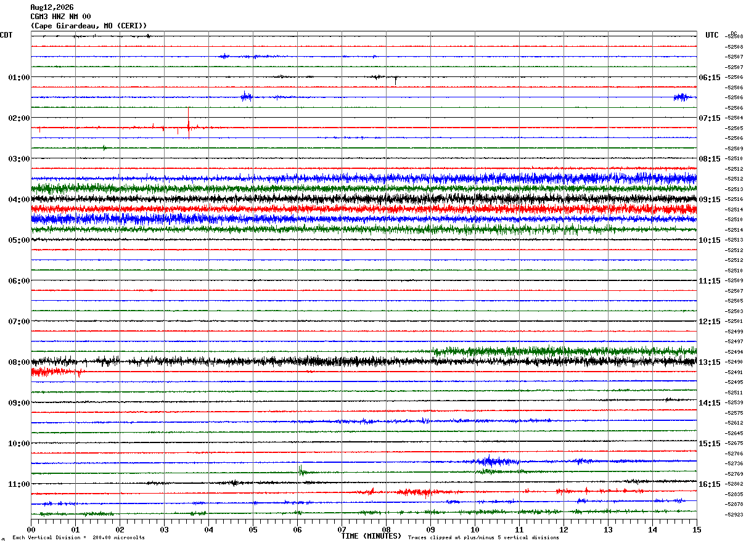Screen dimensions: 746x546
Task: Click the DC offset value -52495
Action: tap(734, 382)
